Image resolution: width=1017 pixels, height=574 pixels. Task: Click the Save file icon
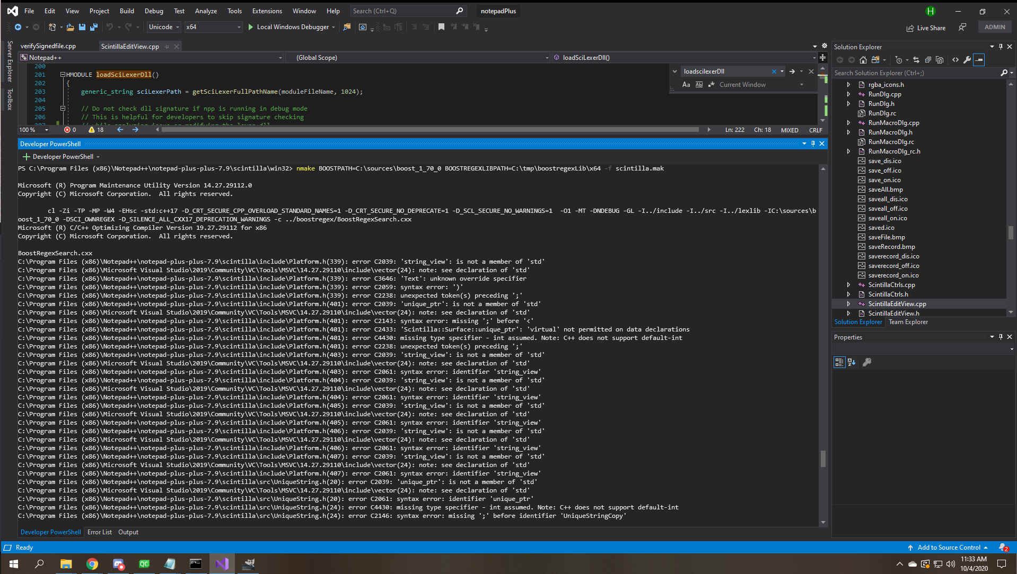(x=82, y=27)
